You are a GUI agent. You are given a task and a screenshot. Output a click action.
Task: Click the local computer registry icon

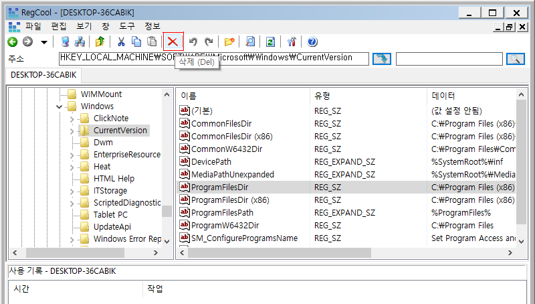[65, 42]
